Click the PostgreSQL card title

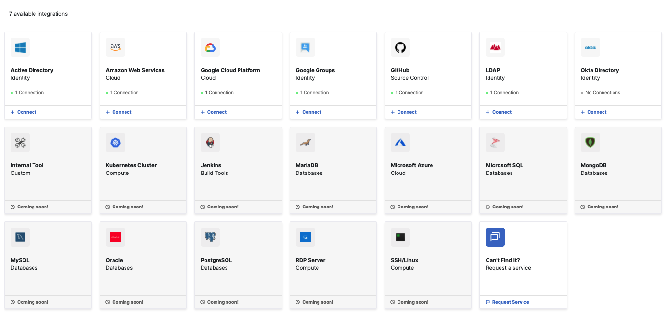216,260
